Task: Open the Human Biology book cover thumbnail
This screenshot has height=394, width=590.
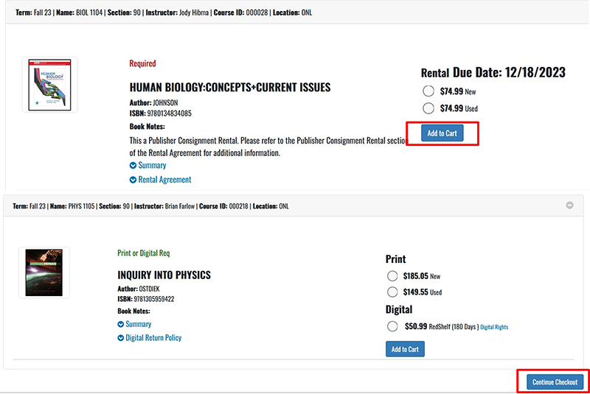Action: 49,85
